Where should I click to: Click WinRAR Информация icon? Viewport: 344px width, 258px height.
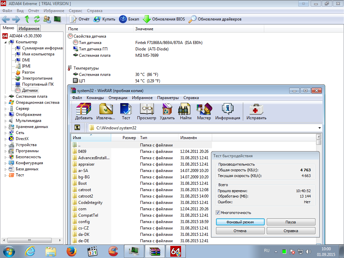[228, 112]
